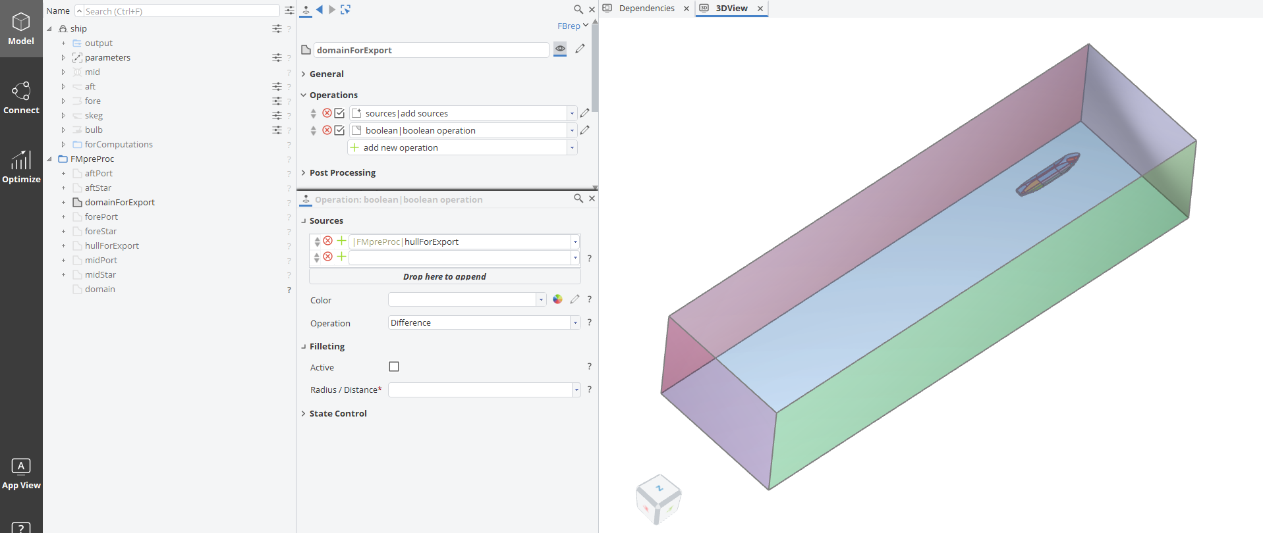The image size is (1263, 533).
Task: Close the Dependencies tab
Action: coord(687,9)
